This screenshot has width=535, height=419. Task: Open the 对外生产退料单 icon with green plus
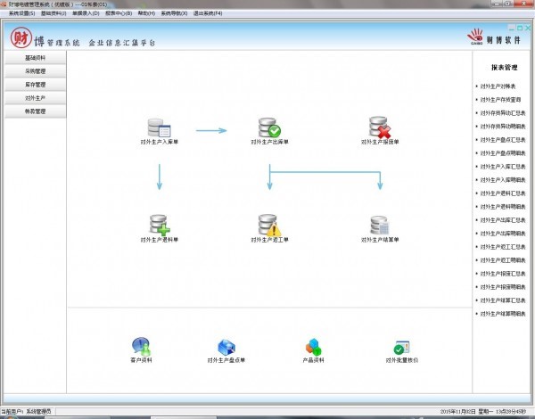coord(159,225)
